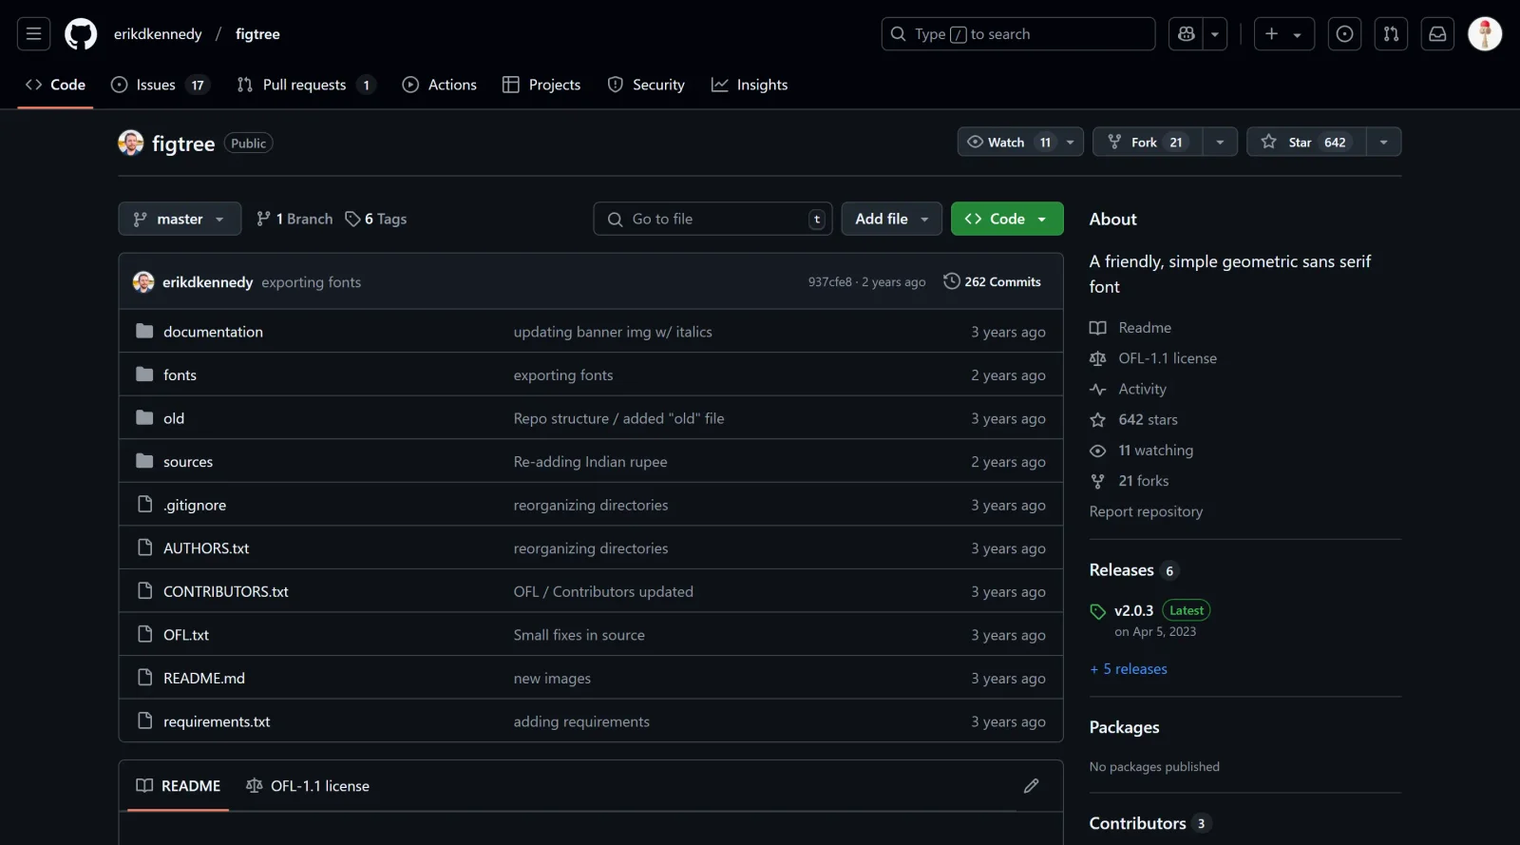This screenshot has height=845, width=1520.
Task: Open the green Code dropdown
Action: pos(1007,219)
